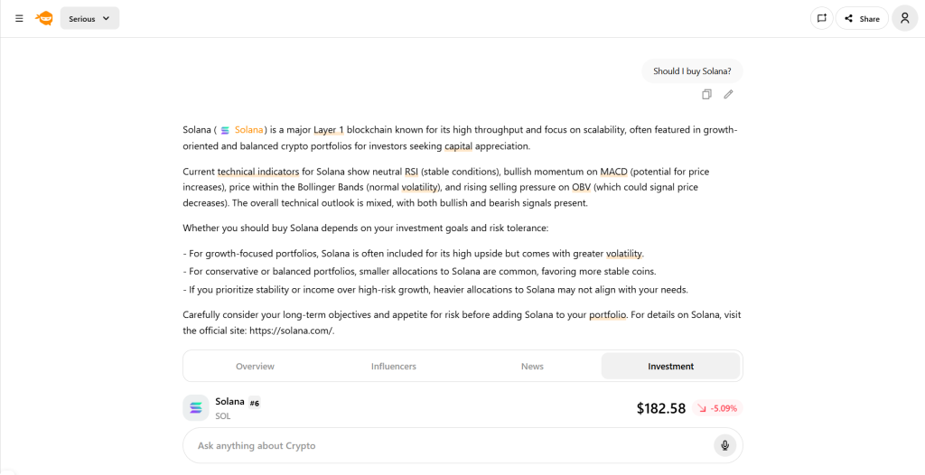Click the #6 rank badge next to Solana

(255, 403)
